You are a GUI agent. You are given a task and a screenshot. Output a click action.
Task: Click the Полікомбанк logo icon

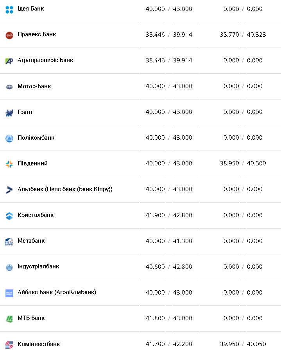click(x=9, y=138)
